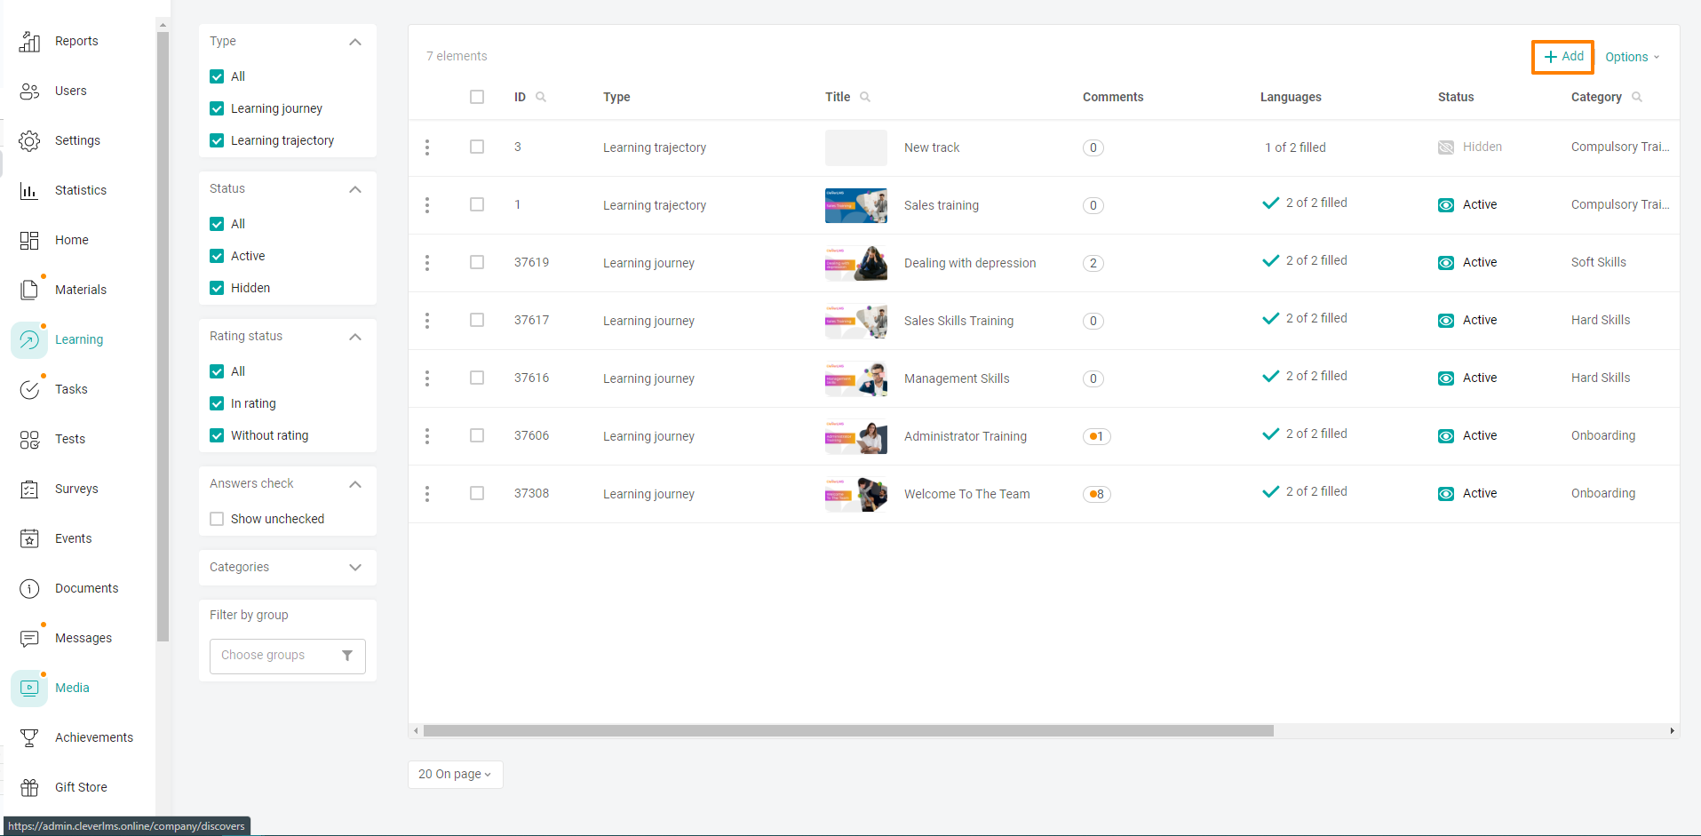Open the Gift Store icon
Viewport: 1701px width, 836px height.
29,787
